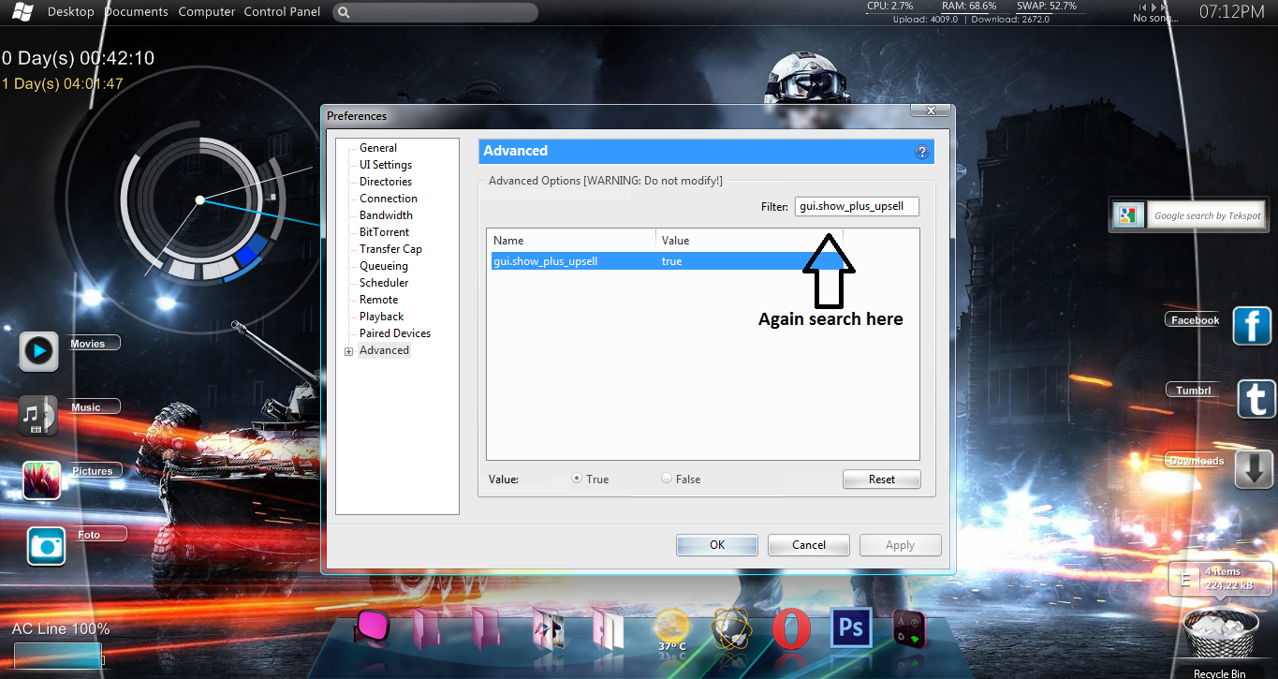Select Remote in preferences tree
1278x679 pixels.
pyautogui.click(x=379, y=300)
